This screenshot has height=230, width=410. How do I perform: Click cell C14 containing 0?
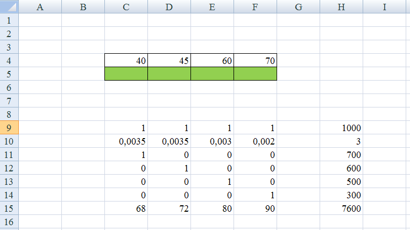126,195
